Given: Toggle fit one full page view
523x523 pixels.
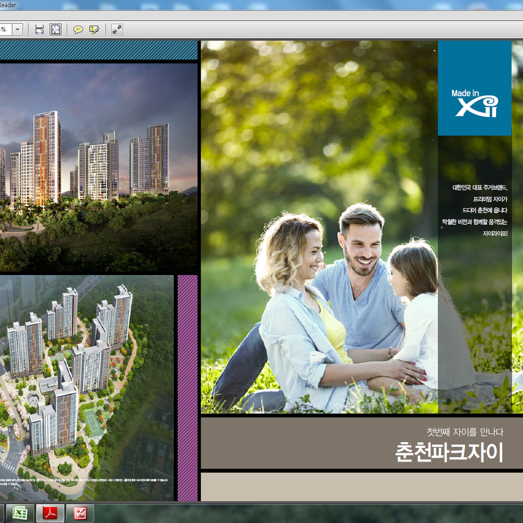Looking at the screenshot, I should coord(55,29).
